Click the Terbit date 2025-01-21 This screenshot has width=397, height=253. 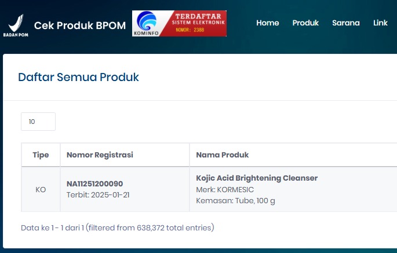tap(98, 195)
